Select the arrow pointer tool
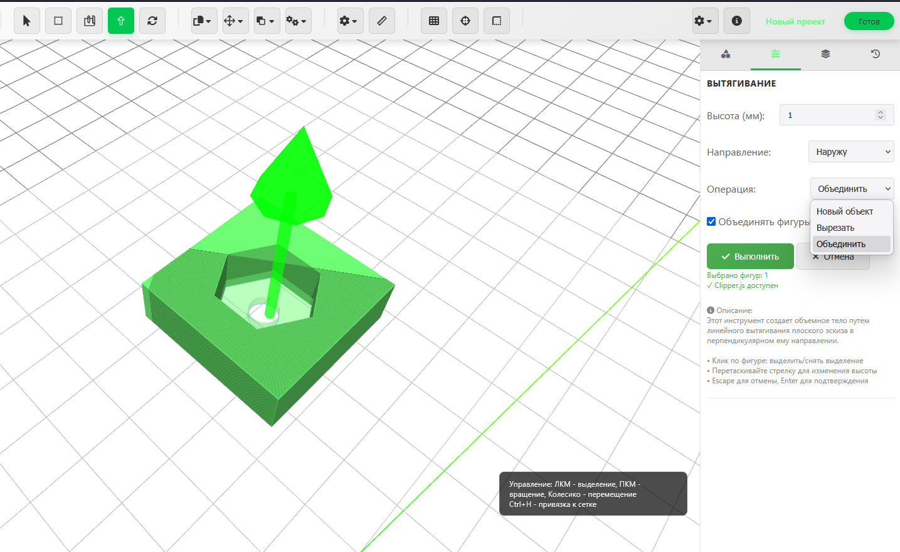The image size is (900, 552). (26, 21)
